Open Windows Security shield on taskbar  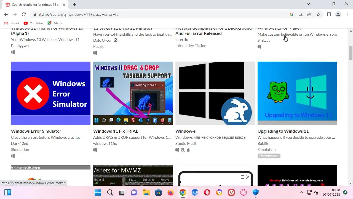(x=255, y=192)
